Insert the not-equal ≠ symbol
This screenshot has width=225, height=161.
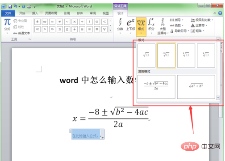60,22
